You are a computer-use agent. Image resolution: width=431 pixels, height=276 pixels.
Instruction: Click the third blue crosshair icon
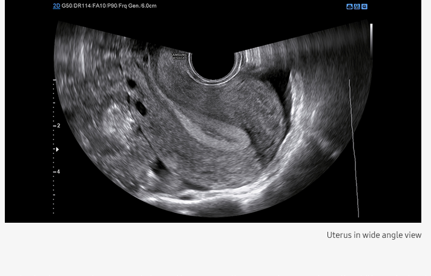364,7
